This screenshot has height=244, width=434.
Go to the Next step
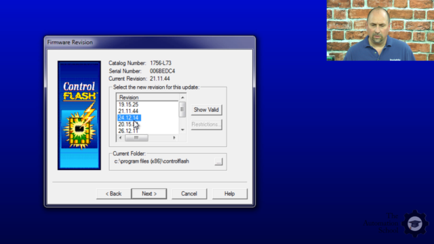(x=149, y=194)
